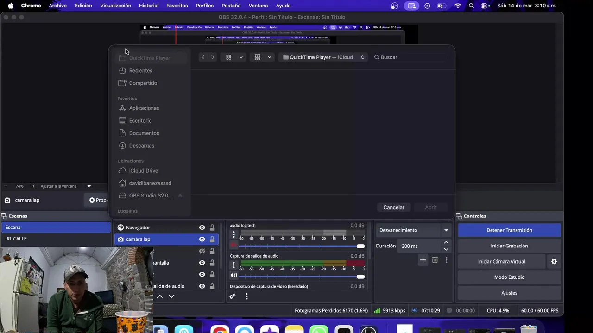This screenshot has width=593, height=333.
Task: Toggle lock on salida de audio source
Action: click(x=212, y=286)
